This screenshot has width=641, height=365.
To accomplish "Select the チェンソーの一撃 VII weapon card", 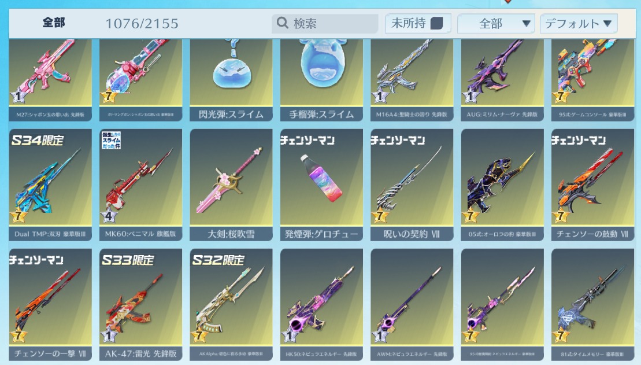I will [x=50, y=304].
